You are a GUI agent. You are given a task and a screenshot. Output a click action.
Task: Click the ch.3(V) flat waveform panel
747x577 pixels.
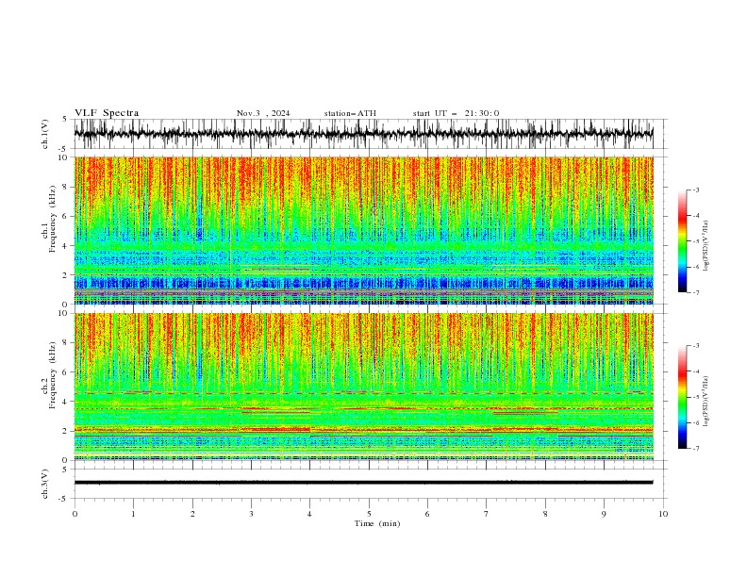coord(371,484)
